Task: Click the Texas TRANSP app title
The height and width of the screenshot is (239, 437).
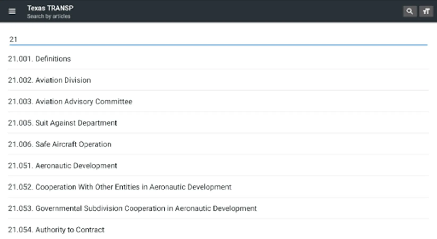Action: (x=50, y=8)
